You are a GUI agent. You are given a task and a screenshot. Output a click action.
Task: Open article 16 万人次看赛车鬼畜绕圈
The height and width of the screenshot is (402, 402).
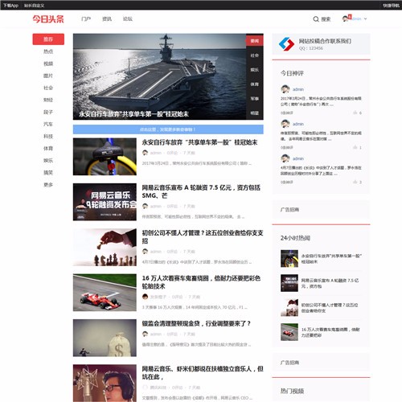[x=201, y=282]
